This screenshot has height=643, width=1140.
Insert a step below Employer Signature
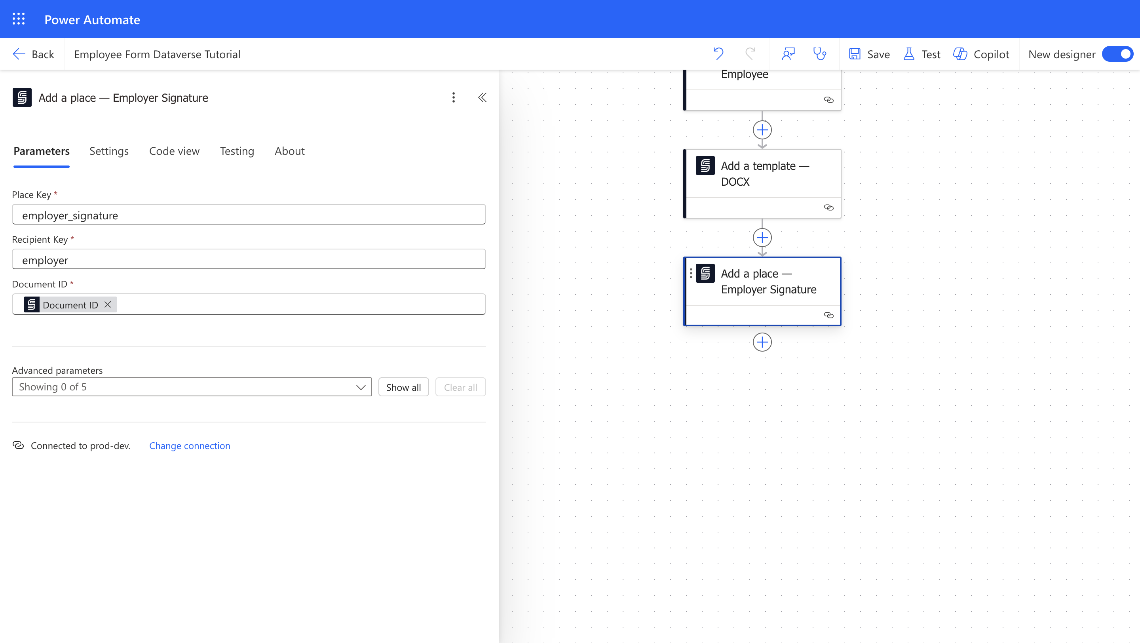click(x=762, y=342)
